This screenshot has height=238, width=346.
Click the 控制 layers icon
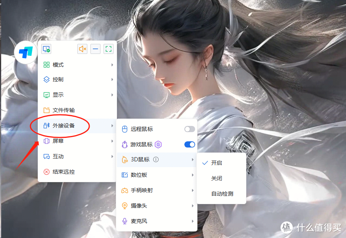47,79
